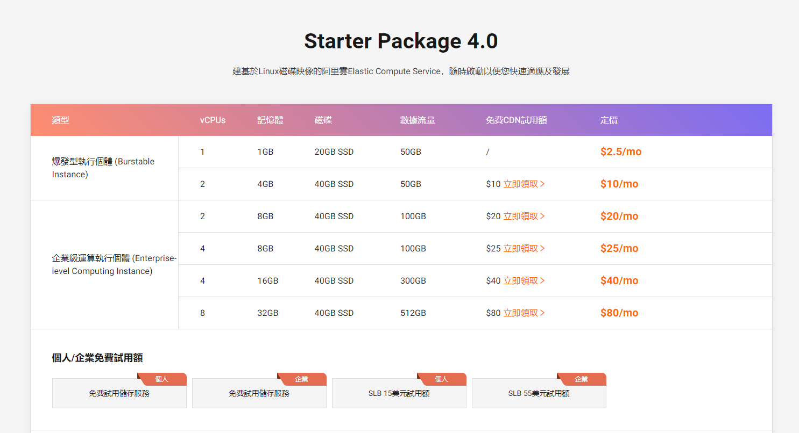
Task: Choose the $40/mo plan price
Action: pyautogui.click(x=619, y=281)
